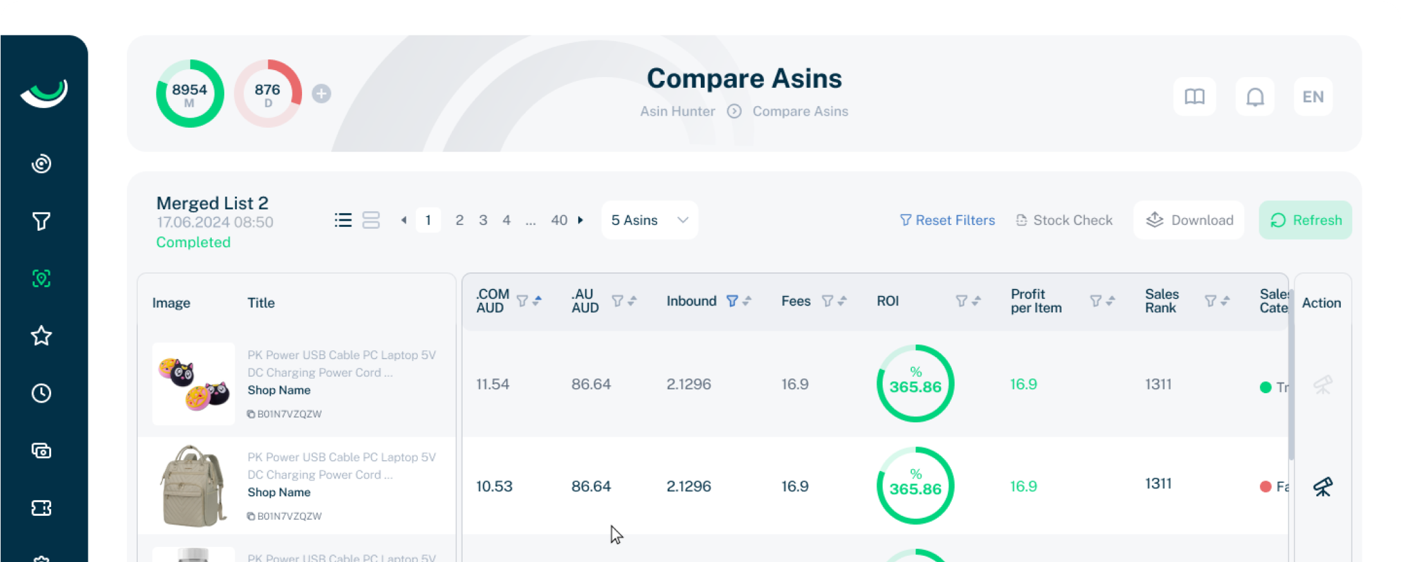Filter the Profit per Item column
The width and height of the screenshot is (1401, 562).
[x=1096, y=301]
